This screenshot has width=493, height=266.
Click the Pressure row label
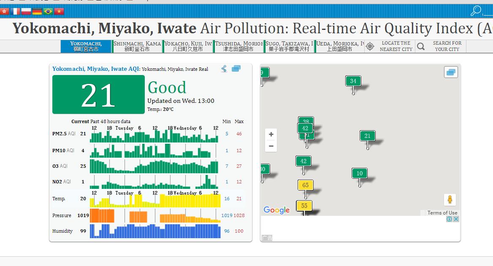[x=62, y=215]
